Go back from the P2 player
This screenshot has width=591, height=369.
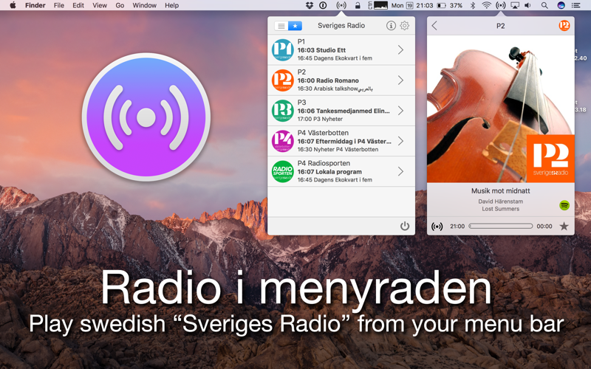point(434,26)
